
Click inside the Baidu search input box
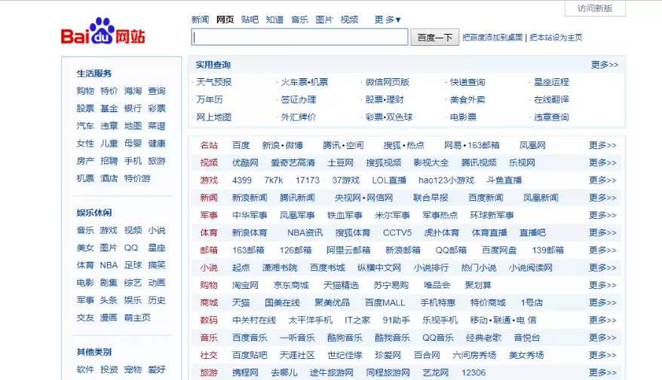[x=300, y=37]
